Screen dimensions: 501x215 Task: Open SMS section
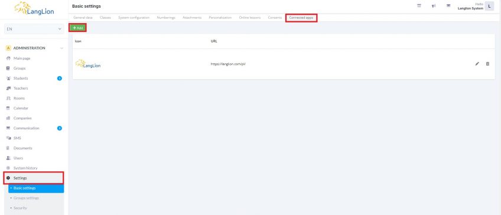click(x=17, y=138)
